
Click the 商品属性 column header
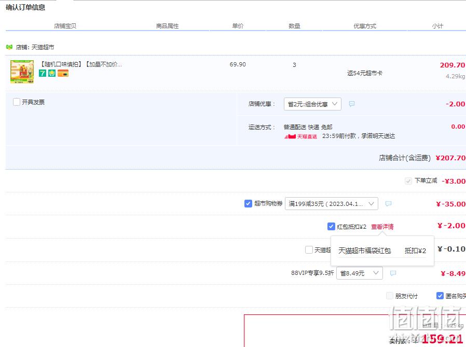pos(167,26)
